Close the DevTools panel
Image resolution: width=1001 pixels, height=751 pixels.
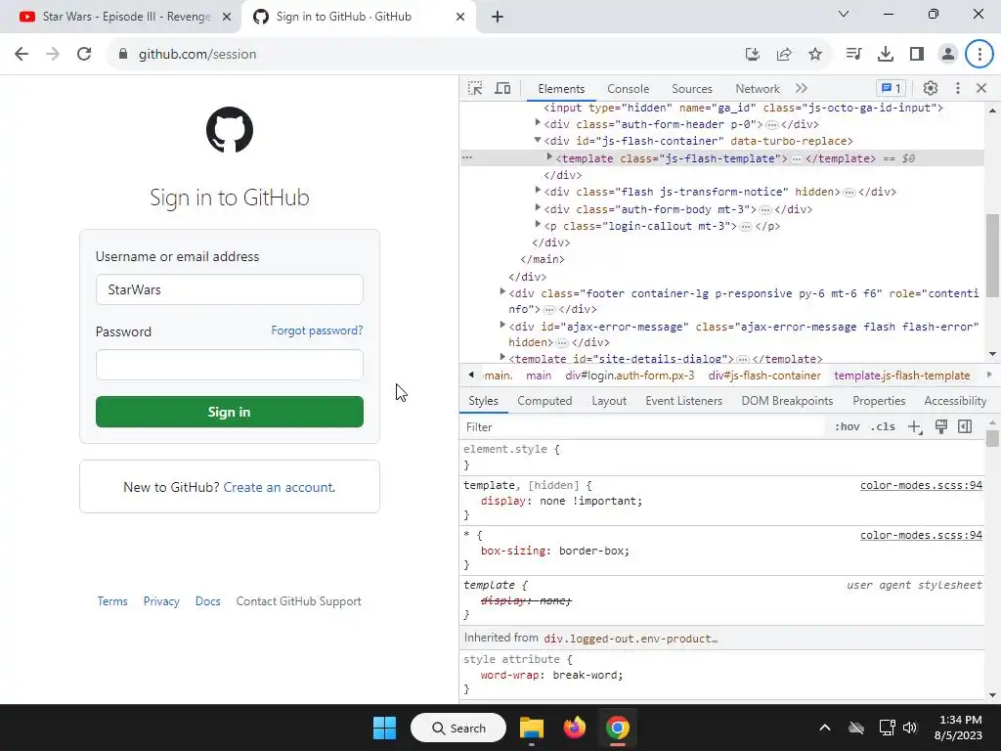click(x=981, y=88)
